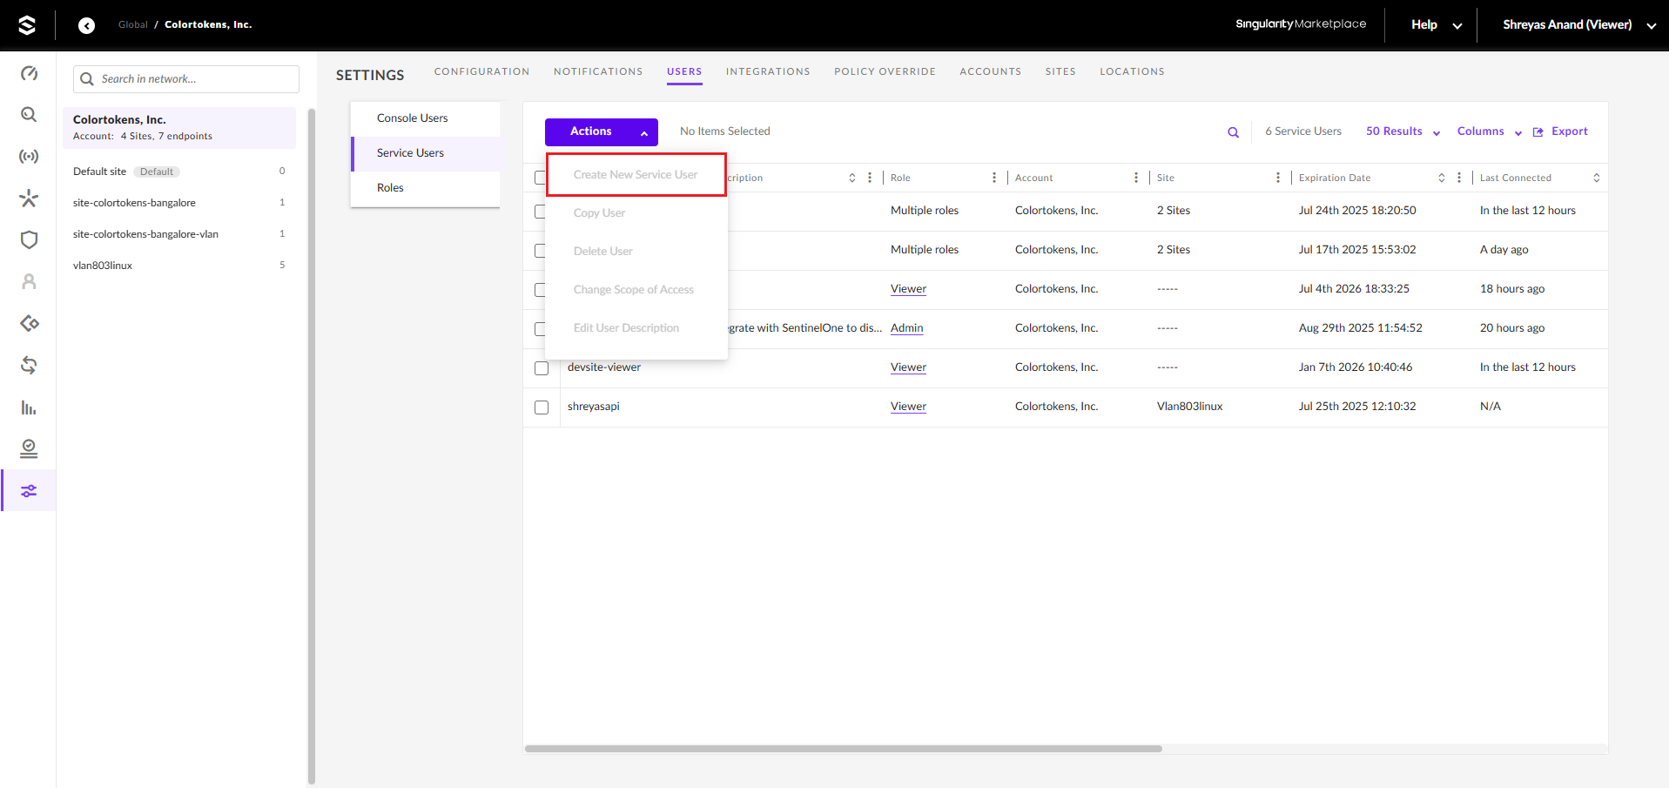The width and height of the screenshot is (1669, 788).
Task: Click the Export link
Action: [x=1561, y=131]
